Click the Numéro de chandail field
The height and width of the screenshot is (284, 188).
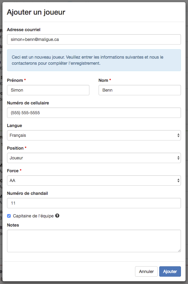94,203
